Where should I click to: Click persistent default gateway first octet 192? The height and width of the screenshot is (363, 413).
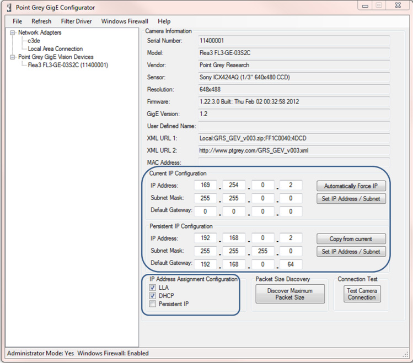[206, 264]
